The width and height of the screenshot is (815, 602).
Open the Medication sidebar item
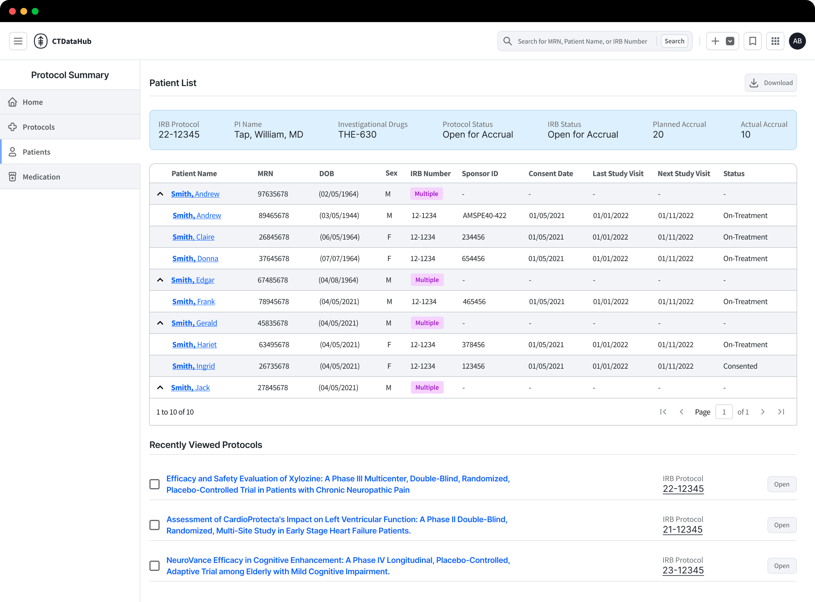pos(41,177)
